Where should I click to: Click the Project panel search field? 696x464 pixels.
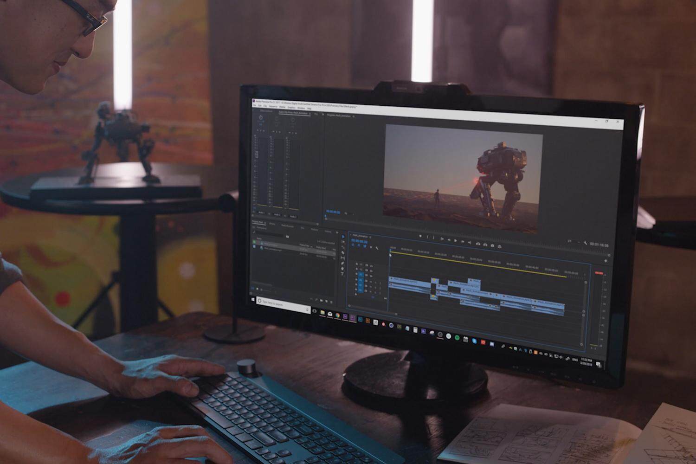[268, 234]
